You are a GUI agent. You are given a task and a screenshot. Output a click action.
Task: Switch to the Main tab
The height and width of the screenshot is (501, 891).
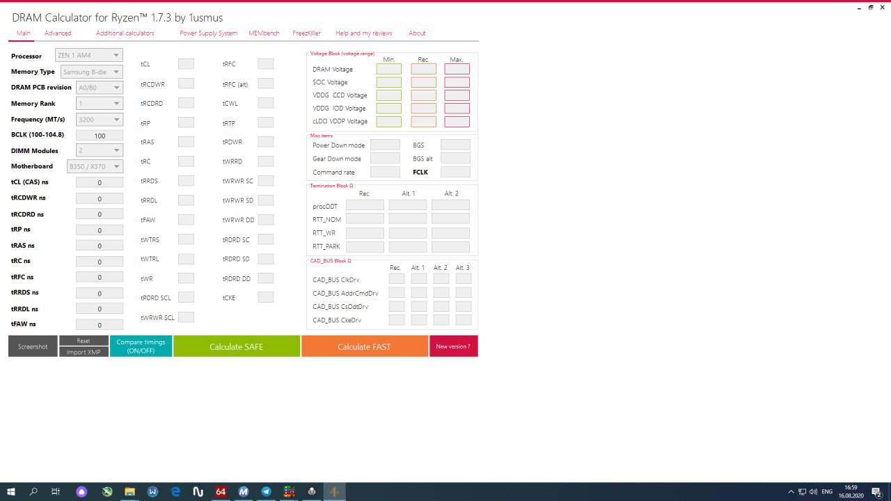tap(24, 33)
